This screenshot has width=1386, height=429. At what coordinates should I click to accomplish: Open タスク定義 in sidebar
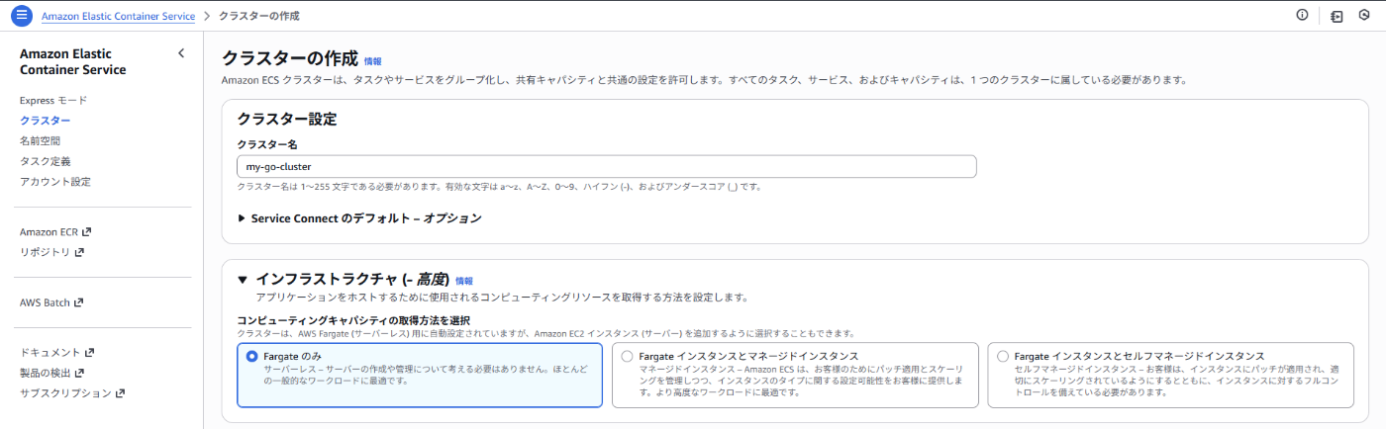pyautogui.click(x=45, y=161)
